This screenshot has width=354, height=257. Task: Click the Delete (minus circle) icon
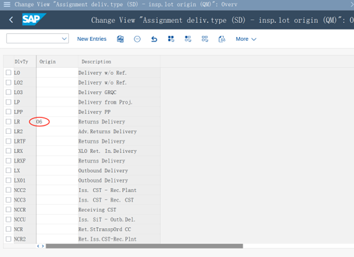[x=137, y=39]
